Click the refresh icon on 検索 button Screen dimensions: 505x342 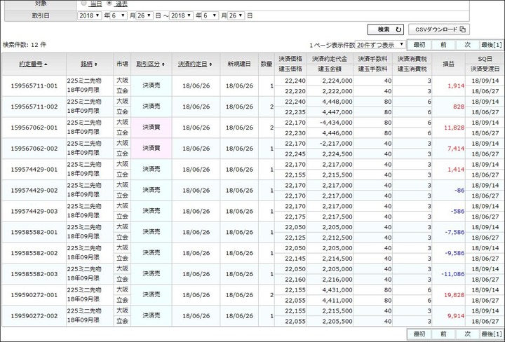[x=398, y=29]
